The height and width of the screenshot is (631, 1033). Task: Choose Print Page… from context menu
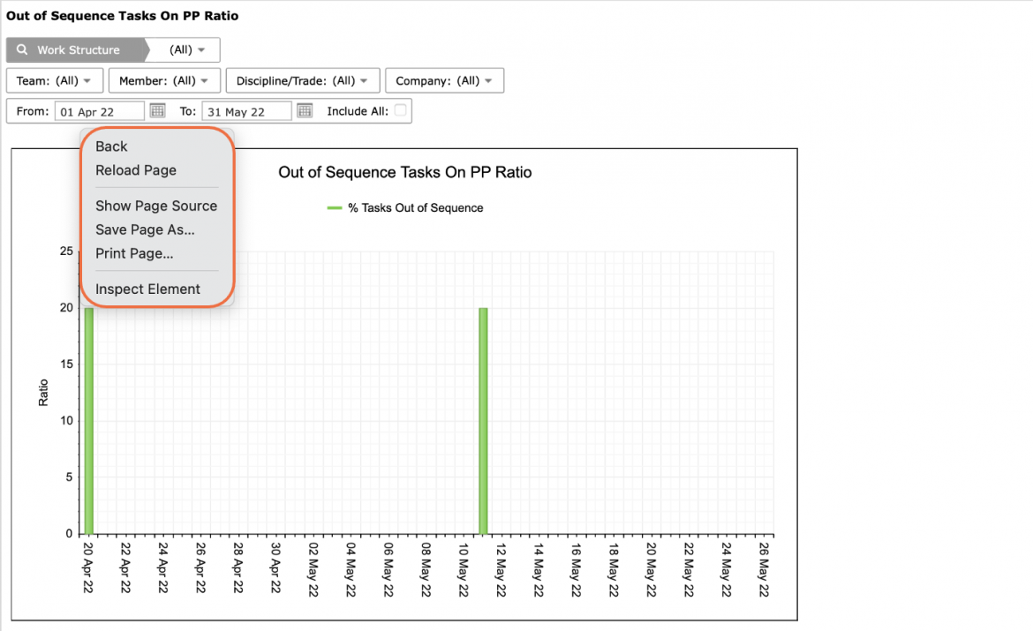pos(134,253)
